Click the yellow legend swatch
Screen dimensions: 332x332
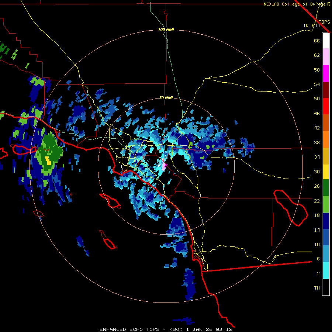pyautogui.click(x=326, y=172)
